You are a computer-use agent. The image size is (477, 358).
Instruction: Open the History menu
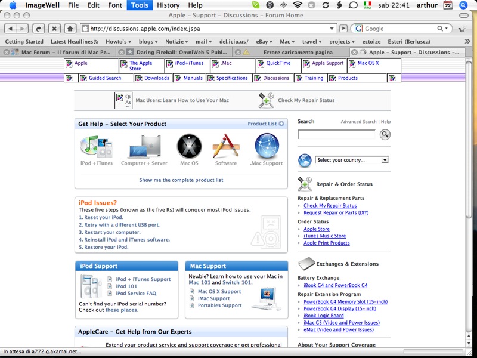[x=168, y=5]
